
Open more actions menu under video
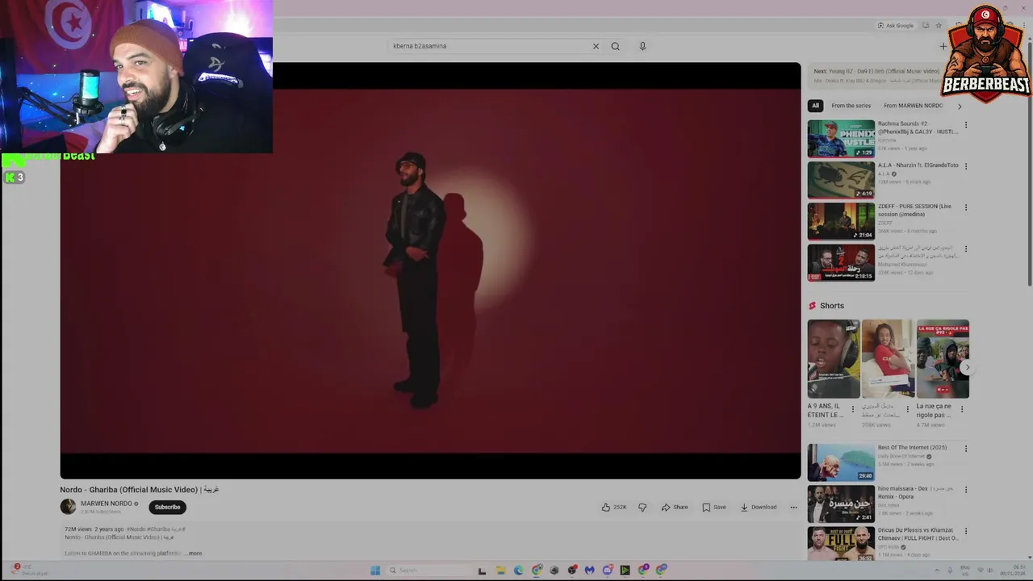(x=793, y=507)
